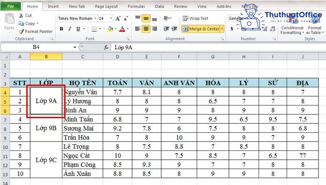
Task: Expand the Borders dropdown arrow
Action: pos(100,29)
